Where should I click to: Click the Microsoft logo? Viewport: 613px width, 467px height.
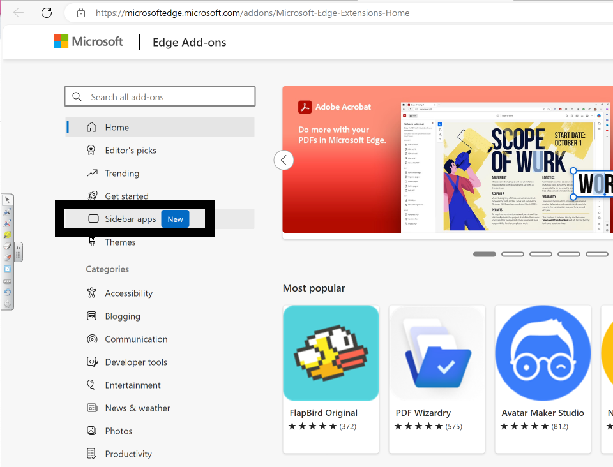[88, 41]
